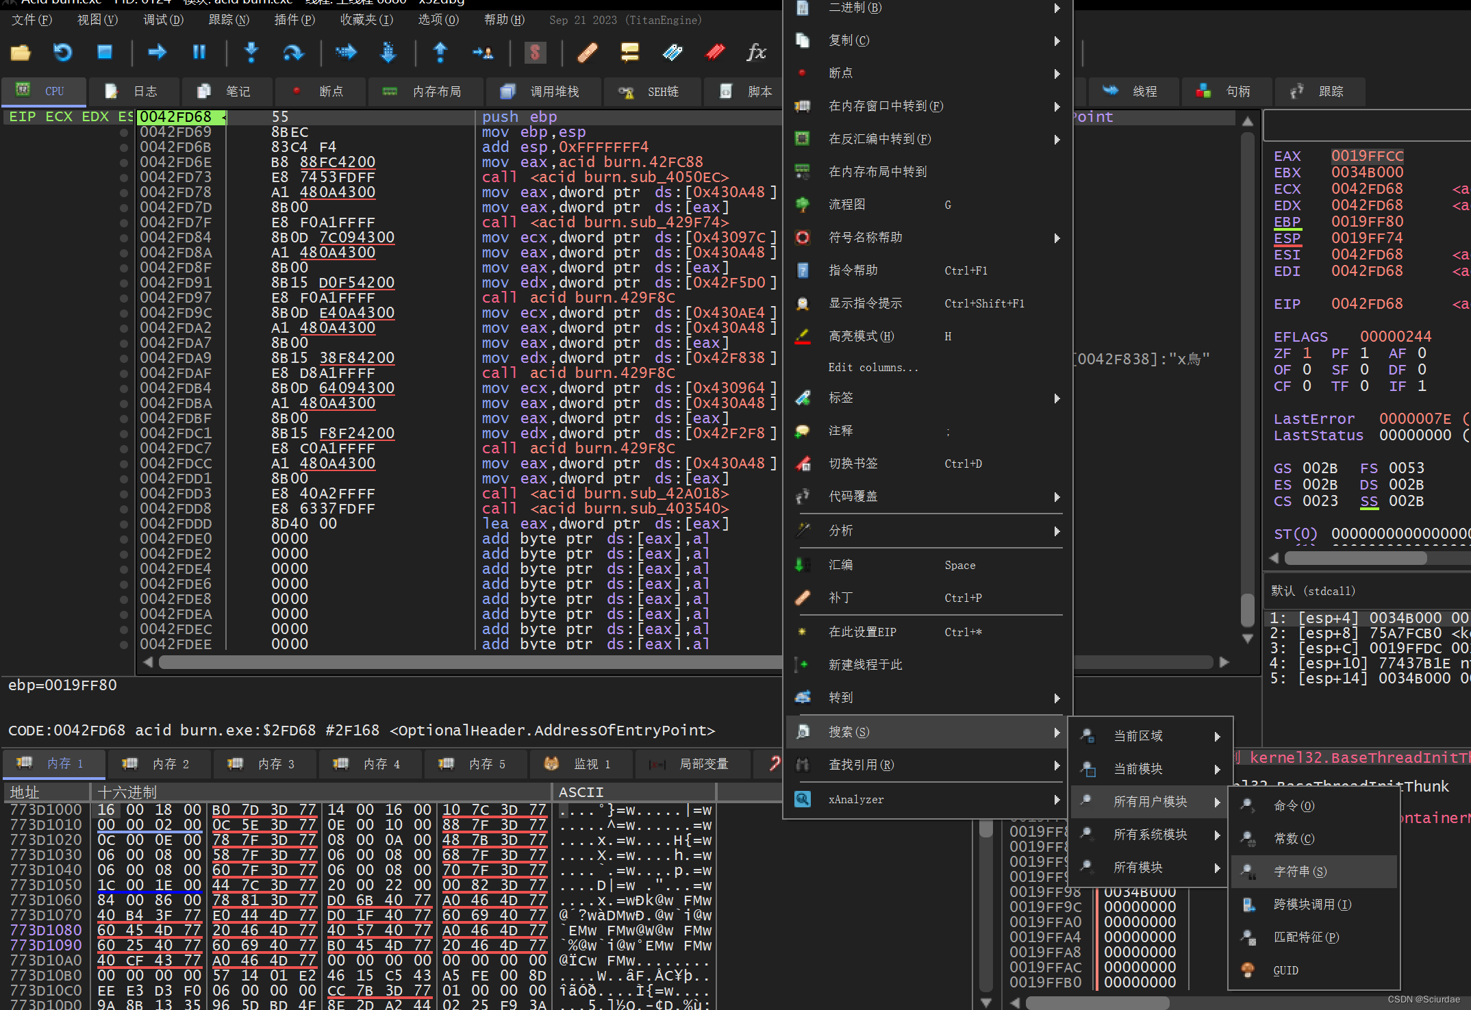The image size is (1471, 1010).
Task: Choose 匹配特征(P) from search submenu
Action: pos(1313,937)
